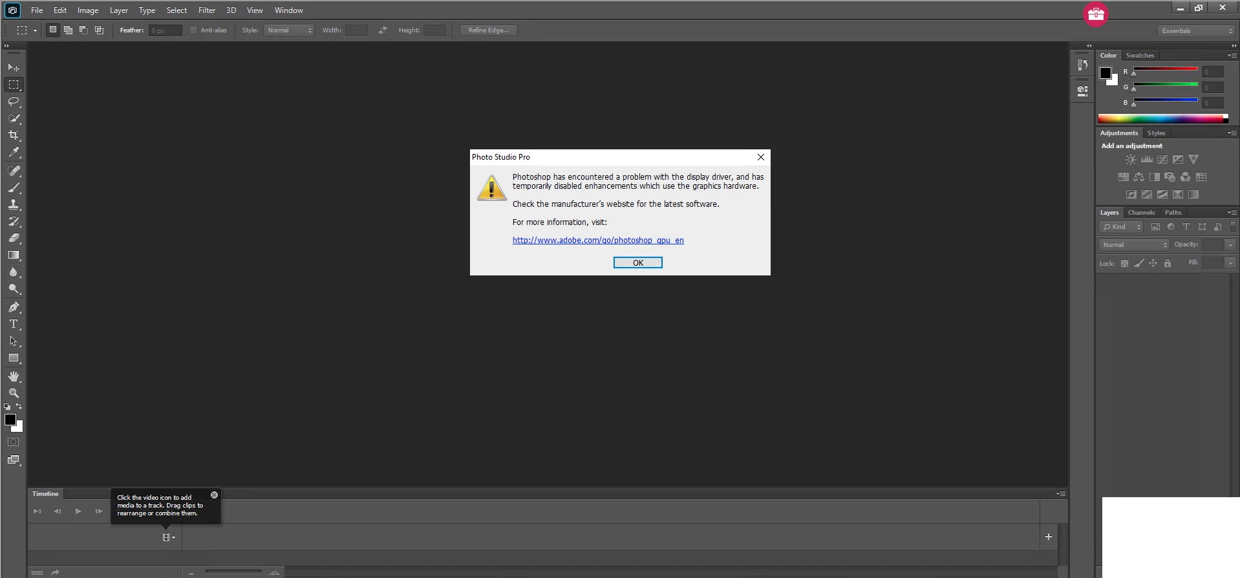Choose Add to selection mode
The height and width of the screenshot is (578, 1240).
point(68,30)
